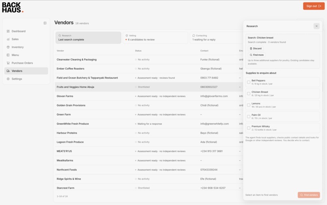Open the Harbour Proteins vendor
Screen dimensions: 327x205
coord(149,133)
